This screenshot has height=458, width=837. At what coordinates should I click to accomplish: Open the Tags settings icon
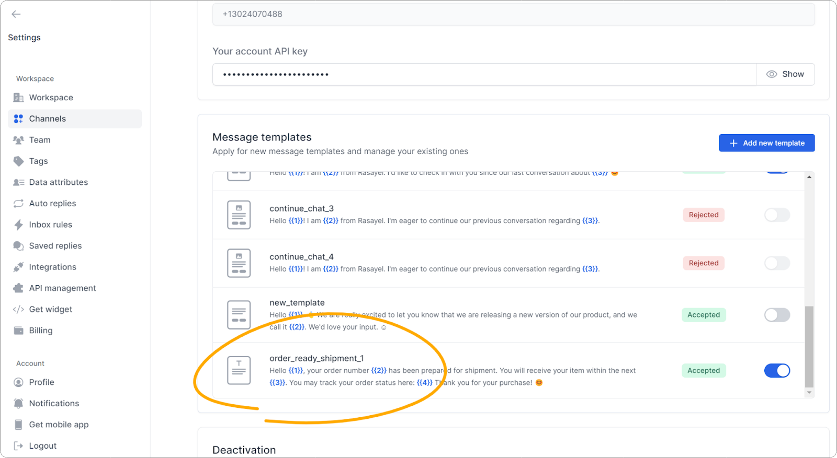19,161
